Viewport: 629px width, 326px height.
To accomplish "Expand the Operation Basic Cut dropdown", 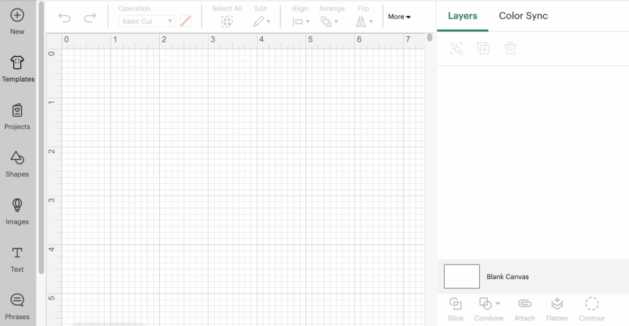I will [147, 22].
